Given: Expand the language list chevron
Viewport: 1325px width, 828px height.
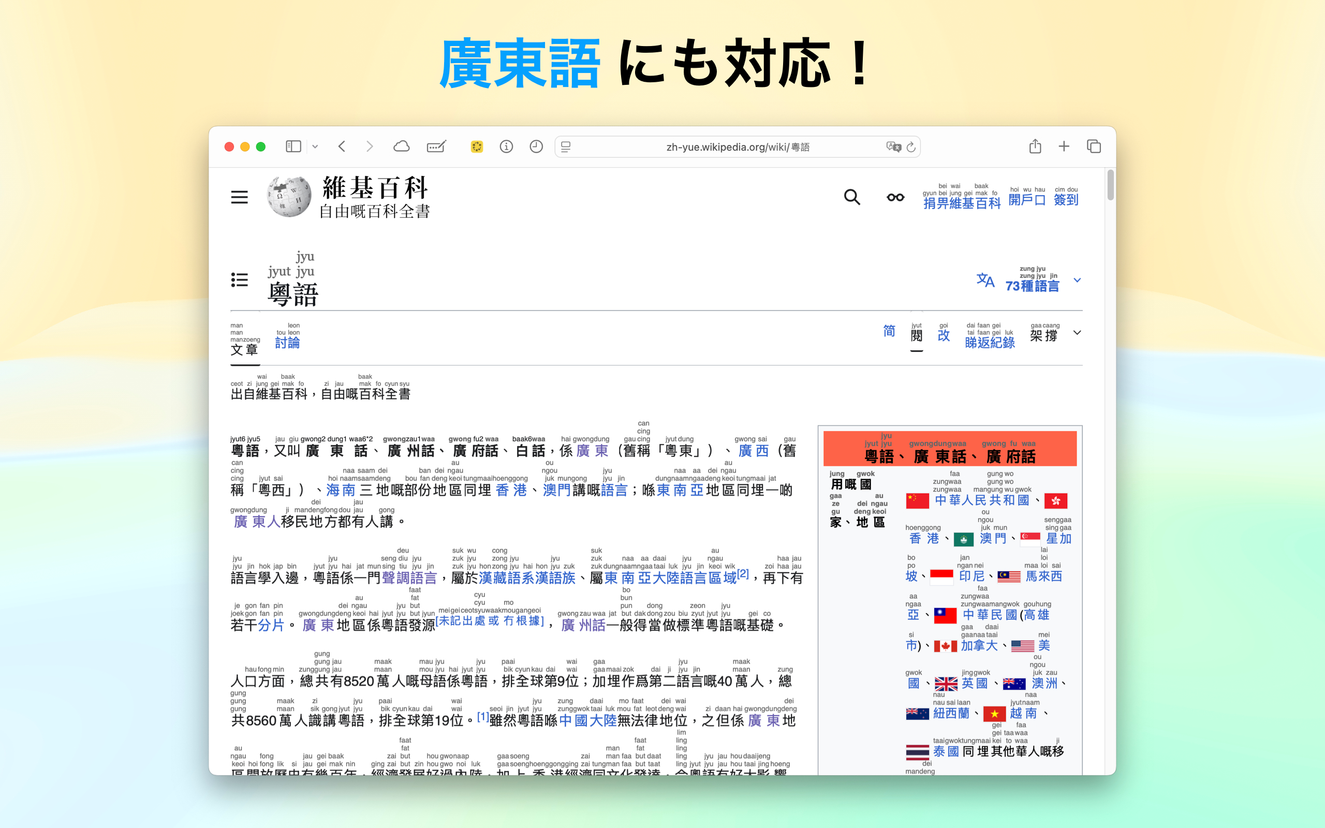Looking at the screenshot, I should (x=1077, y=280).
